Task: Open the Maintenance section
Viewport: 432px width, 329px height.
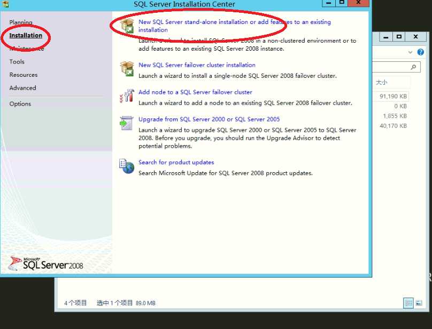Action: [27, 49]
